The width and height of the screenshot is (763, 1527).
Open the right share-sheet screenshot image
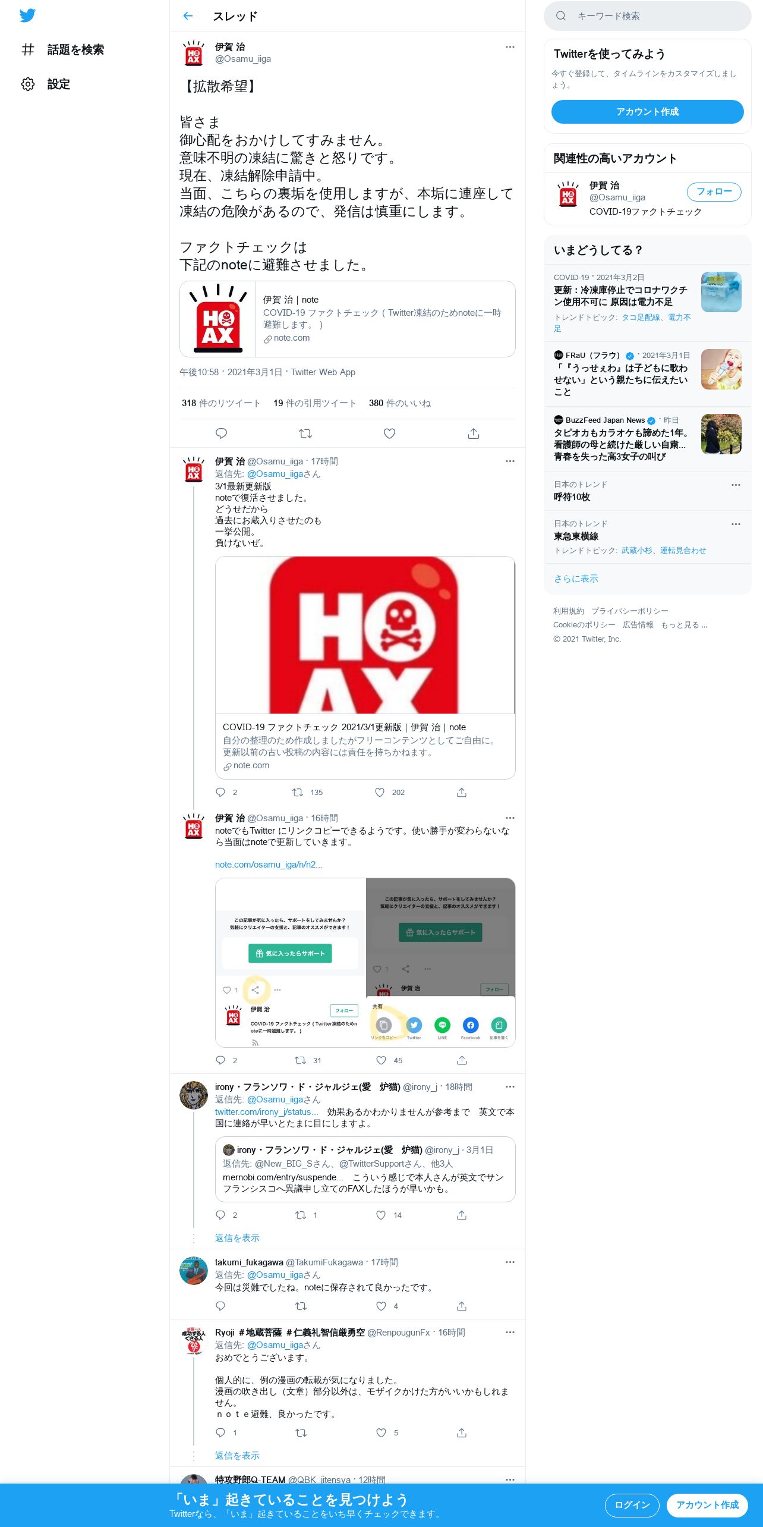click(440, 962)
